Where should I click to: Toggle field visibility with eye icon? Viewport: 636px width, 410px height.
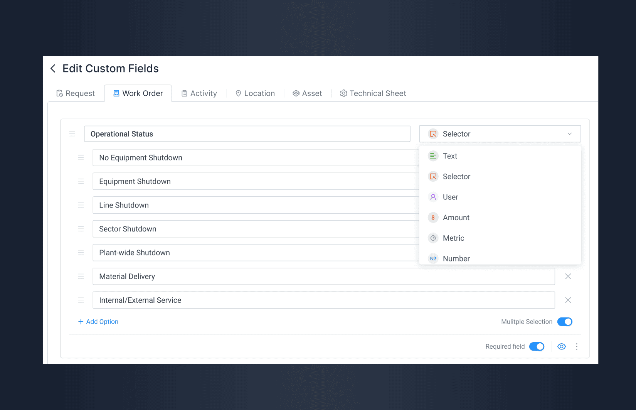click(562, 346)
